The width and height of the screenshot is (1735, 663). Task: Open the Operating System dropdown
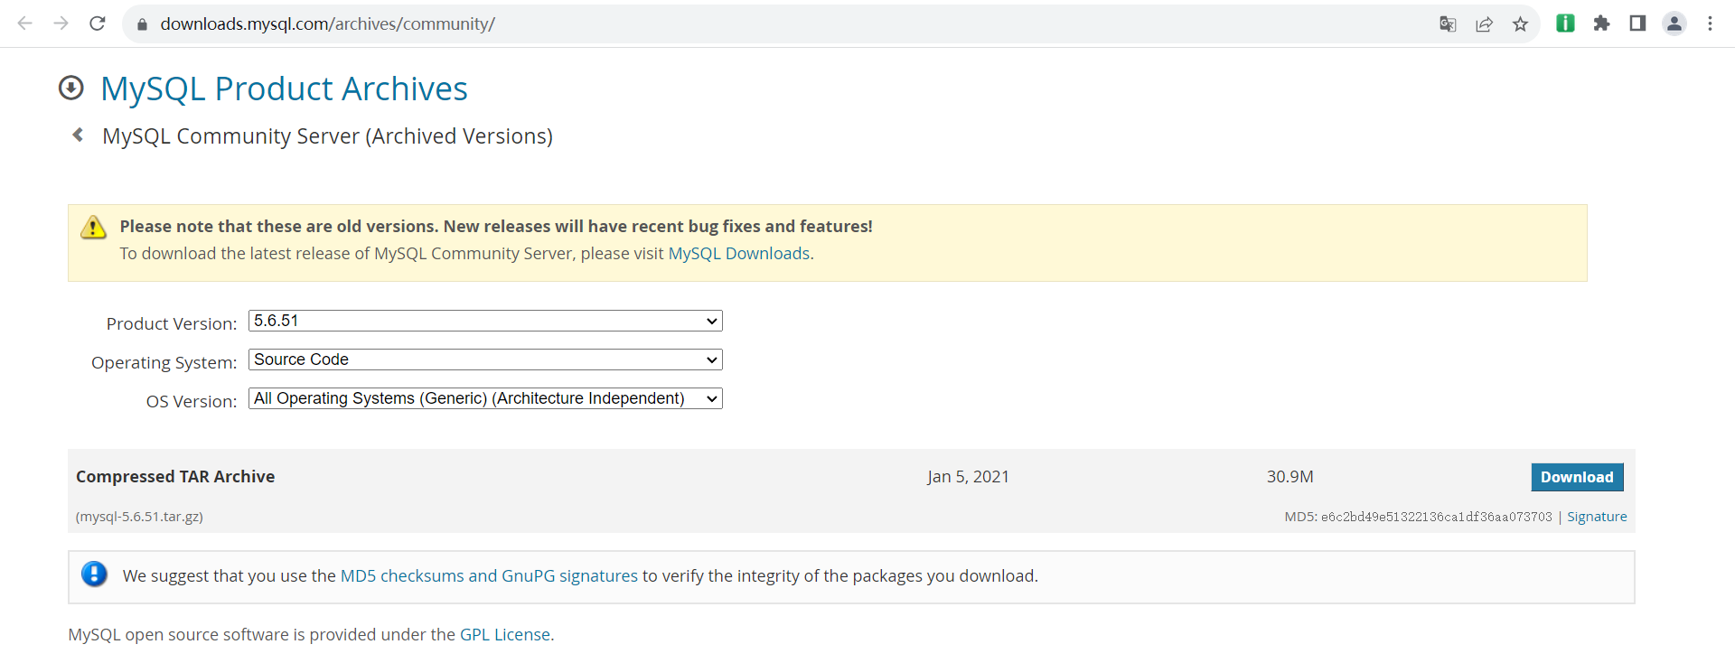(x=485, y=360)
